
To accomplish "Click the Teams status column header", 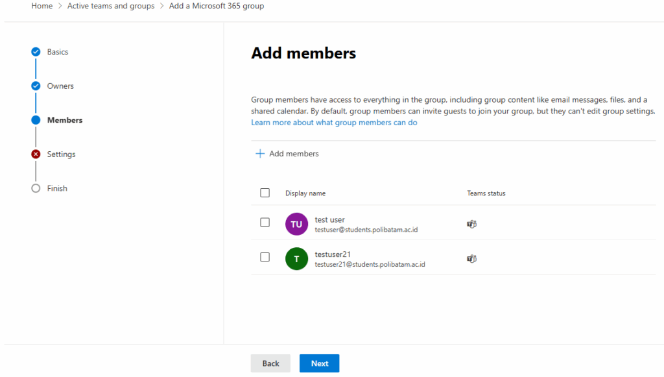I will point(486,193).
